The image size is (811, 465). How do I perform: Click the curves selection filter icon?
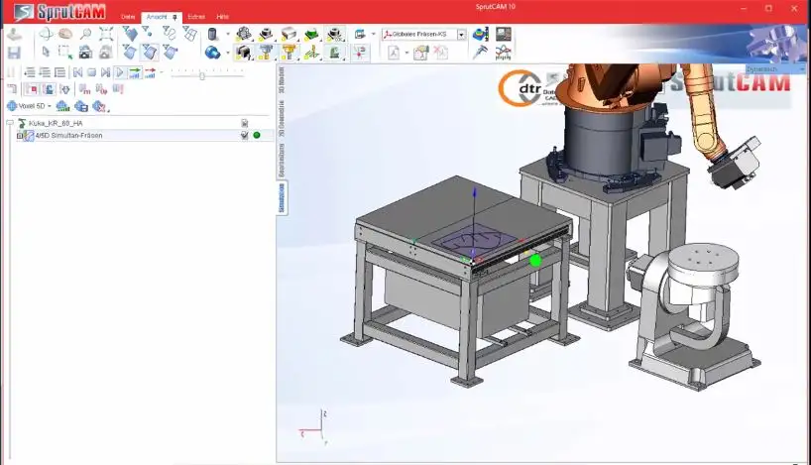coord(169,34)
